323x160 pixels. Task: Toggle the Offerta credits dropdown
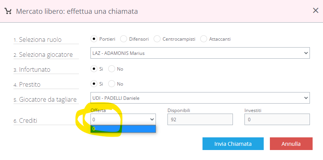tap(123, 119)
